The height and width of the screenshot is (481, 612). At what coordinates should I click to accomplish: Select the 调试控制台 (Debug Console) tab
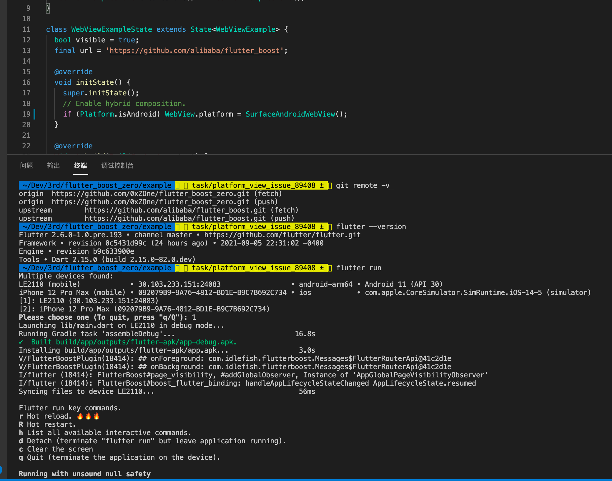[x=117, y=165]
